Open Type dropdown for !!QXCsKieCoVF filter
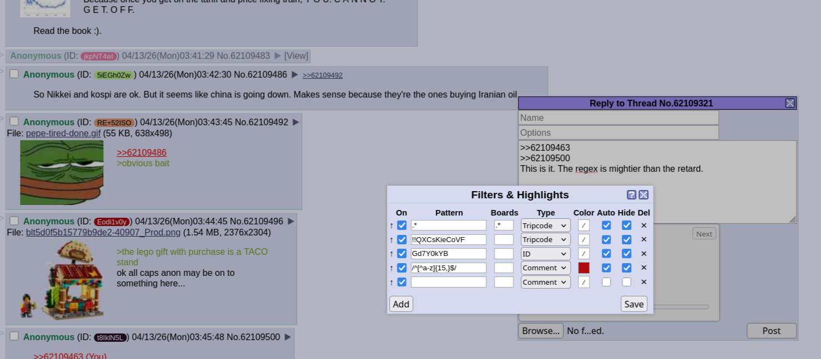Image resolution: width=821 pixels, height=359 pixels. 546,239
